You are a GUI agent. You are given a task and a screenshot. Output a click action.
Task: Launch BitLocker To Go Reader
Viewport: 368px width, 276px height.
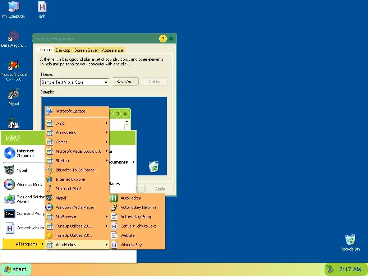(x=77, y=170)
